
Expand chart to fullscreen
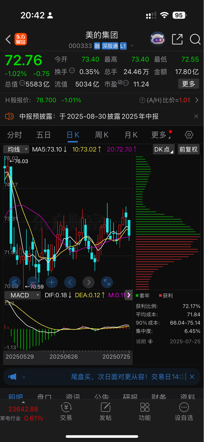(107, 282)
